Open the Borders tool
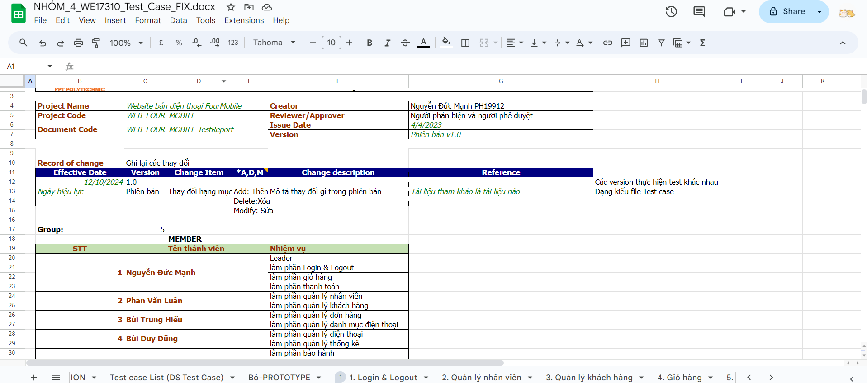Image resolution: width=867 pixels, height=383 pixels. pos(465,43)
